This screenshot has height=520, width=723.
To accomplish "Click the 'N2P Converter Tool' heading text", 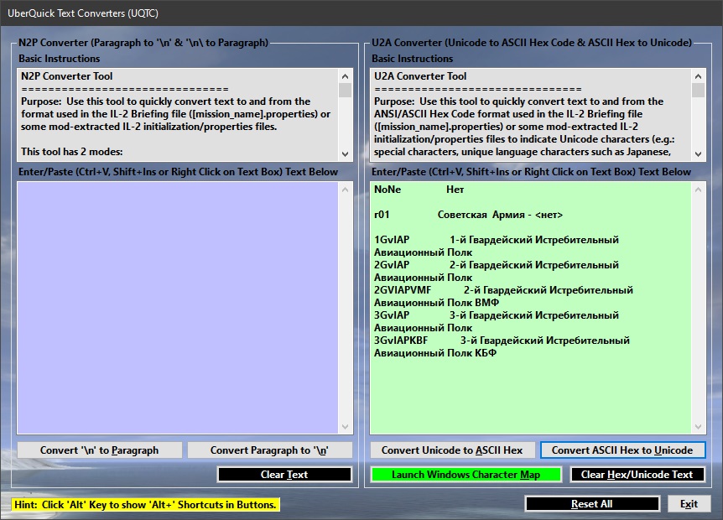I will [x=67, y=76].
